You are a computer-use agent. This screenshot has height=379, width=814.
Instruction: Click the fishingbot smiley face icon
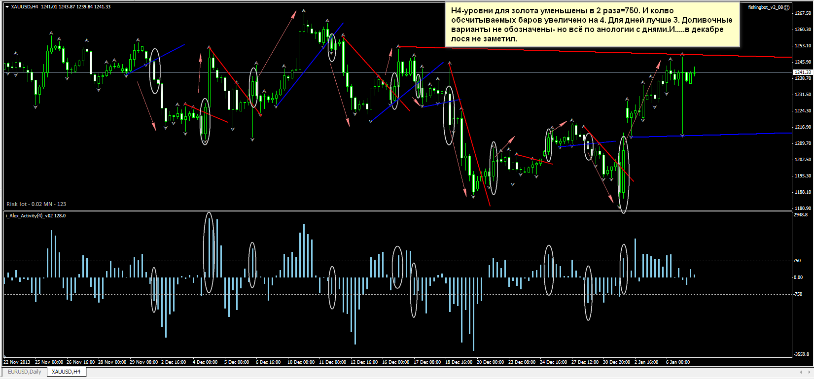tap(787, 7)
